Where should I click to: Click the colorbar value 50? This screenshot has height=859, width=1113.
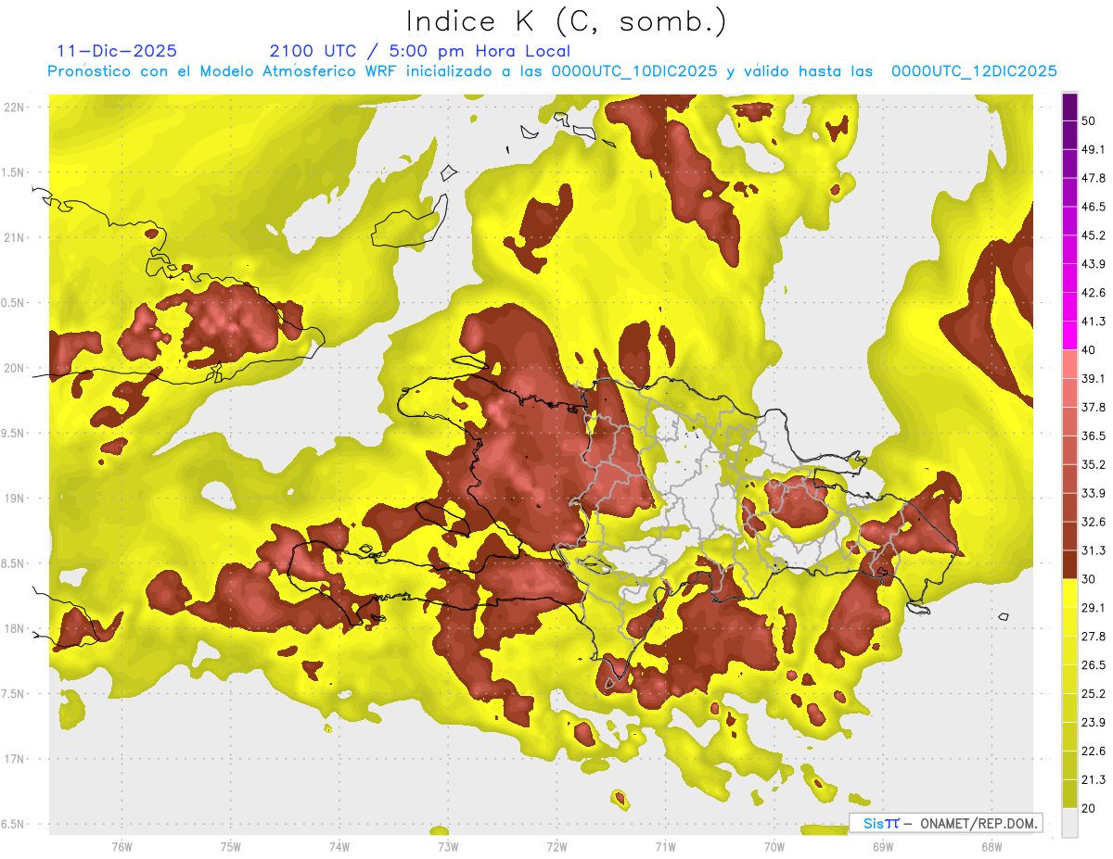pyautogui.click(x=1090, y=121)
